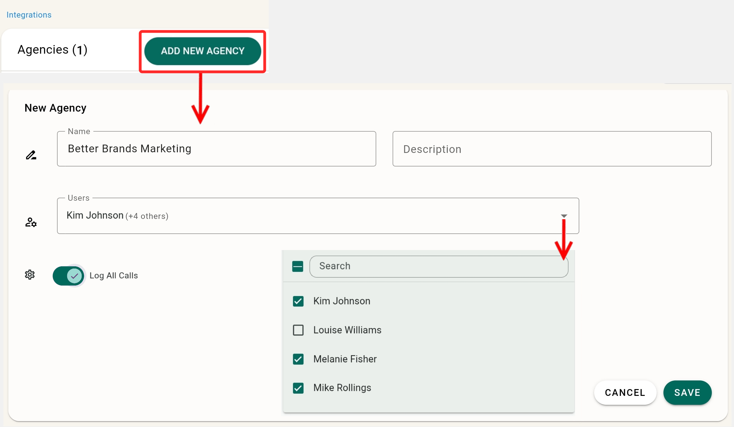Viewport: 734px width, 427px height.
Task: Click the Agencies (1) heading tab
Action: coord(52,50)
